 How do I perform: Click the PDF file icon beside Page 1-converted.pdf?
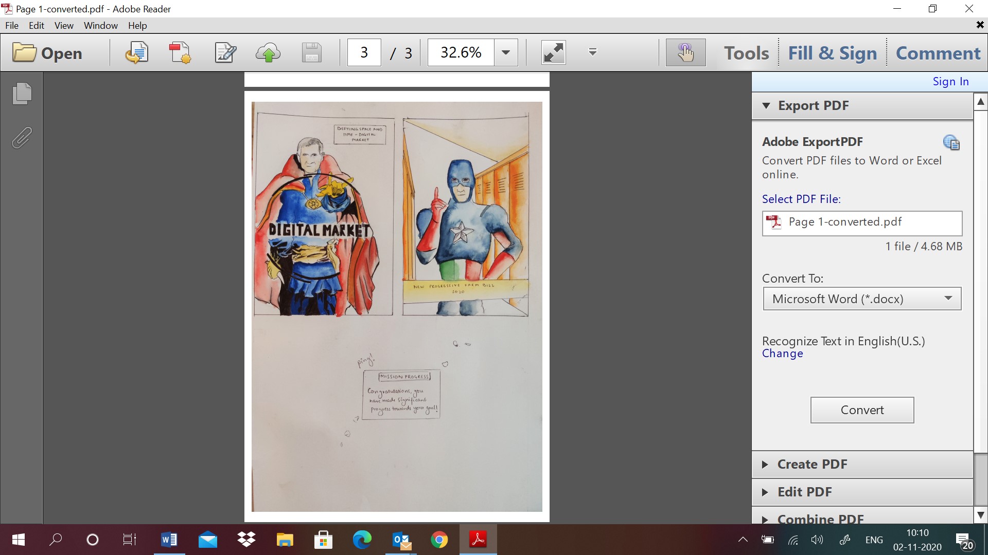tap(773, 222)
